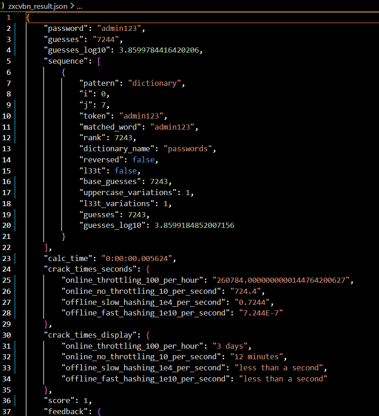Screen dimensions: 379x416
Task: Click the false value of "l33t"
Action: (126, 171)
